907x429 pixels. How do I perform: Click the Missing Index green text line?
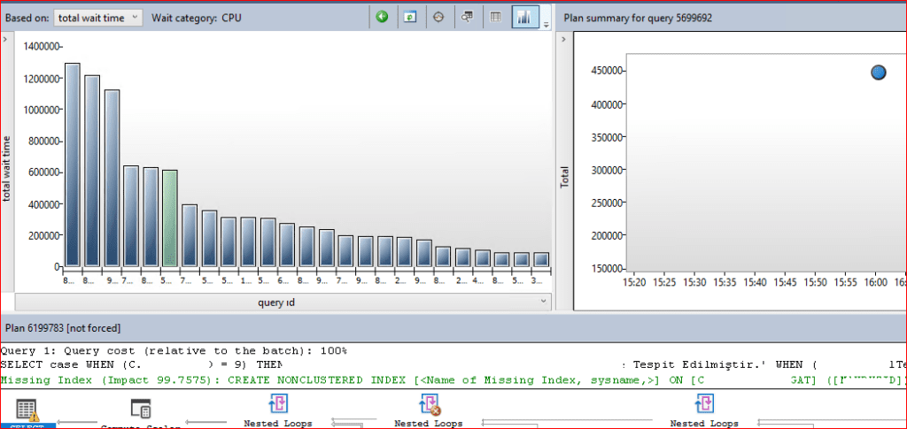pos(354,379)
